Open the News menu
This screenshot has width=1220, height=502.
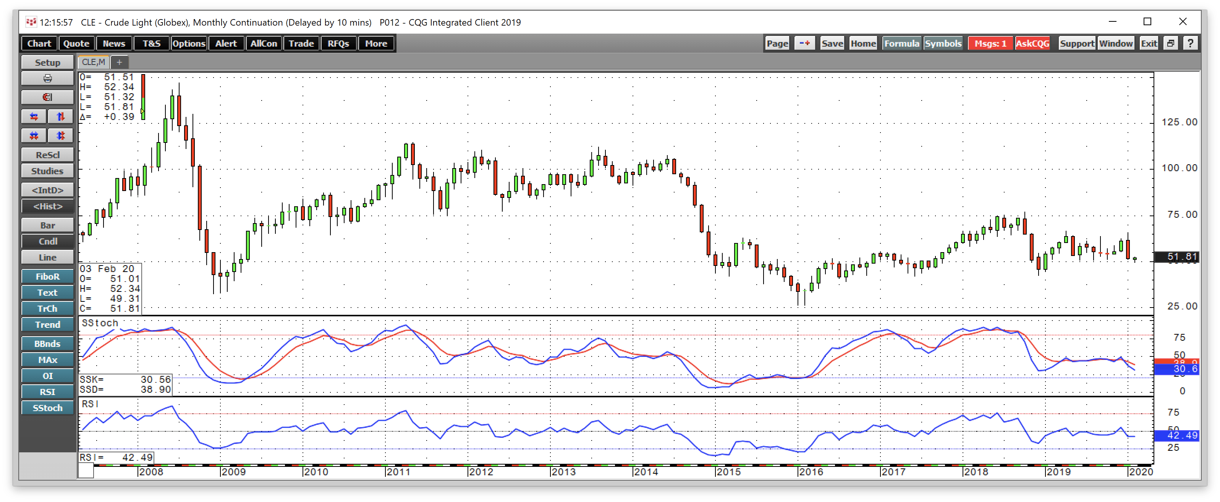tap(114, 44)
